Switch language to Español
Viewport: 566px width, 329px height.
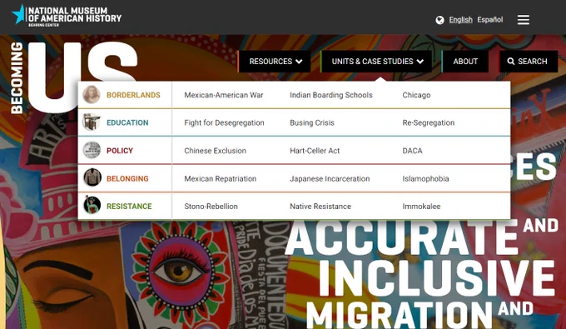[x=489, y=19]
